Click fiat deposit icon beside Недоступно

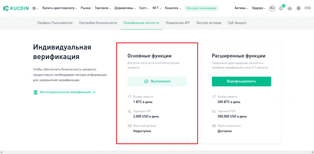129,126
